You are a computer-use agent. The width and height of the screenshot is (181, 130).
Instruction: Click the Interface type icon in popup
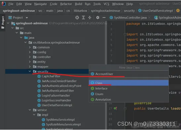(x=92, y=88)
